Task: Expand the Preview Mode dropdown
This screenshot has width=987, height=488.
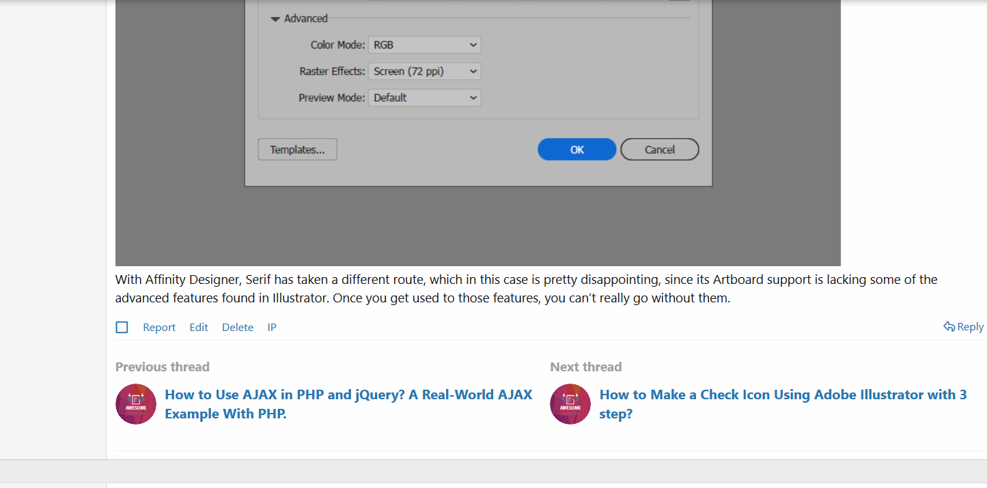Action: click(424, 98)
